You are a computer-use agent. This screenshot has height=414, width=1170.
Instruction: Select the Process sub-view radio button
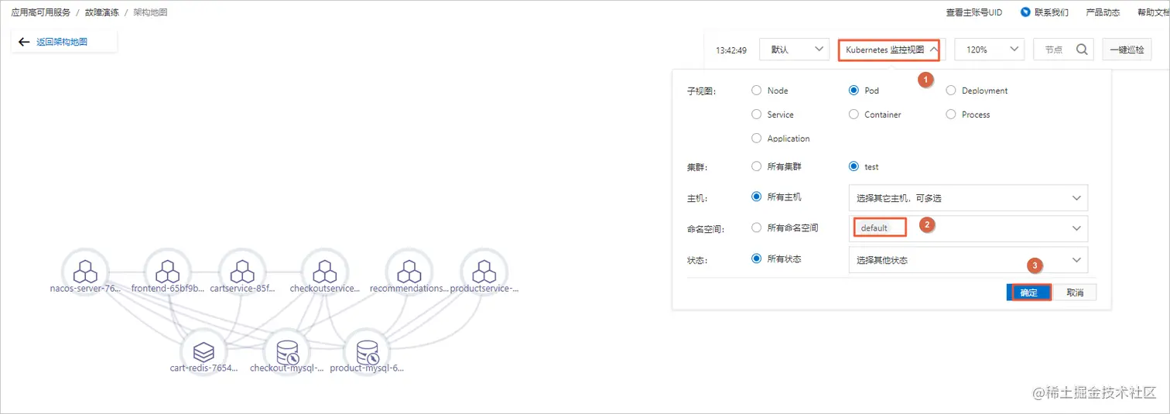pos(951,114)
